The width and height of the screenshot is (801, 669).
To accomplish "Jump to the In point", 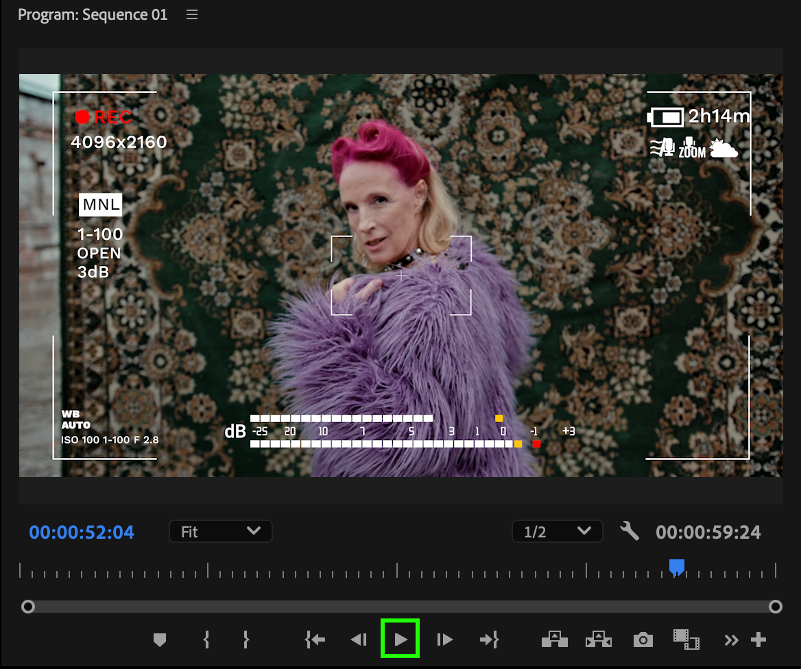I will [315, 640].
